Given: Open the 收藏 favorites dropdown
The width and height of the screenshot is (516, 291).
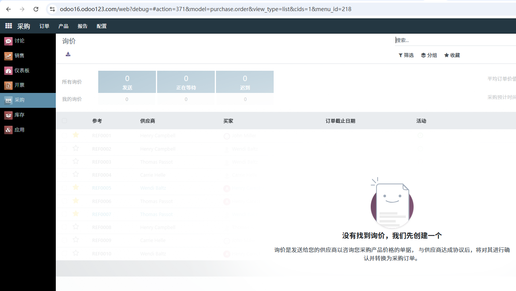Looking at the screenshot, I should coord(452,55).
